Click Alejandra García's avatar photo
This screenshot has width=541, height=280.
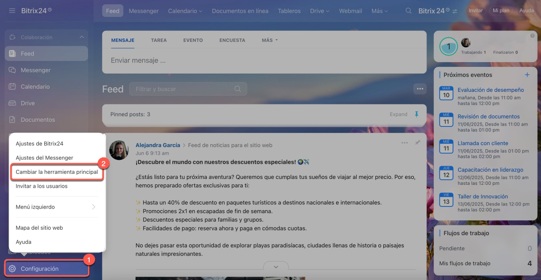(119, 150)
